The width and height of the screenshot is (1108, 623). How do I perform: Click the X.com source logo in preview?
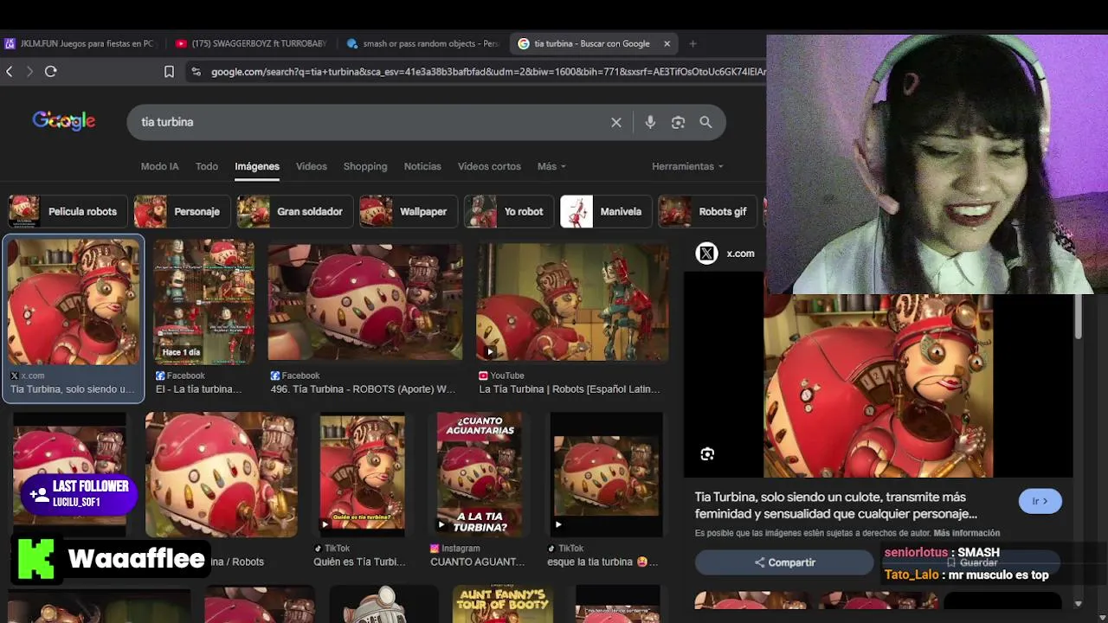pyautogui.click(x=707, y=254)
